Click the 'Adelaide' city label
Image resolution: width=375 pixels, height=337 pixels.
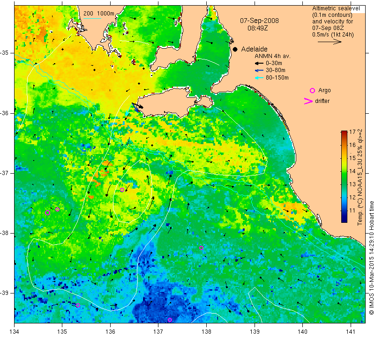[x=254, y=49]
